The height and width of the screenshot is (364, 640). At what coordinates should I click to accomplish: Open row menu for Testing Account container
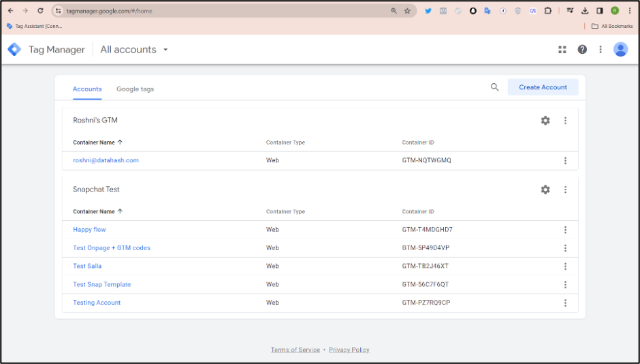tap(565, 303)
